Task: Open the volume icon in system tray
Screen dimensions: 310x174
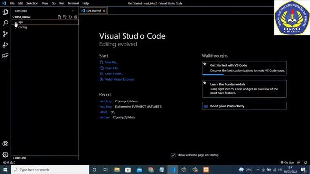Action: click(279, 170)
